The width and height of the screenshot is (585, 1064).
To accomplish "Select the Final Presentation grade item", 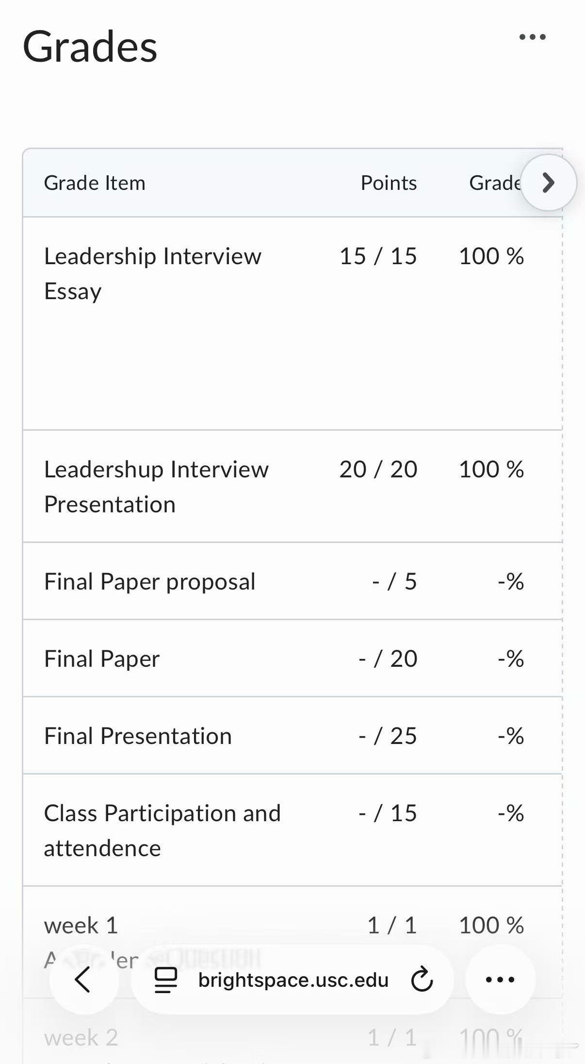I will tap(138, 736).
